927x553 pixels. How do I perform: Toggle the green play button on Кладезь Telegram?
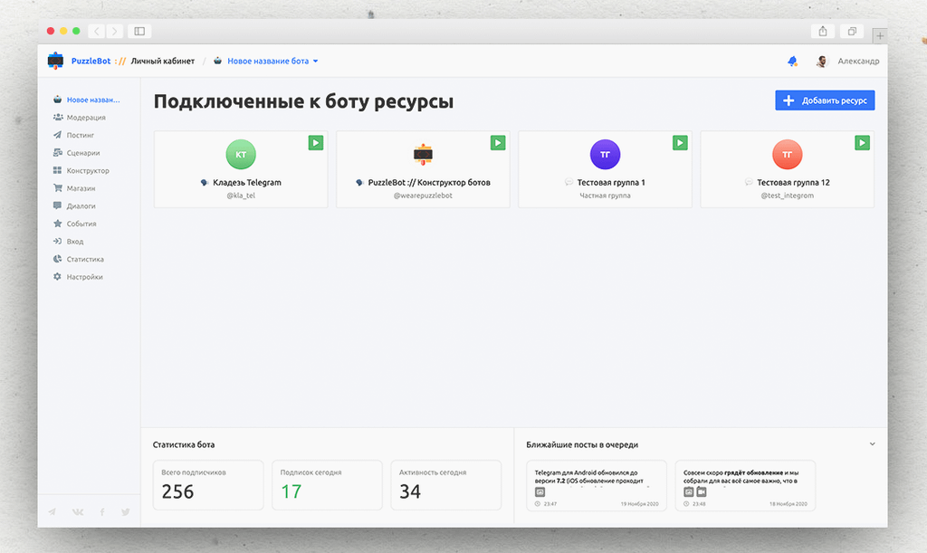click(316, 142)
